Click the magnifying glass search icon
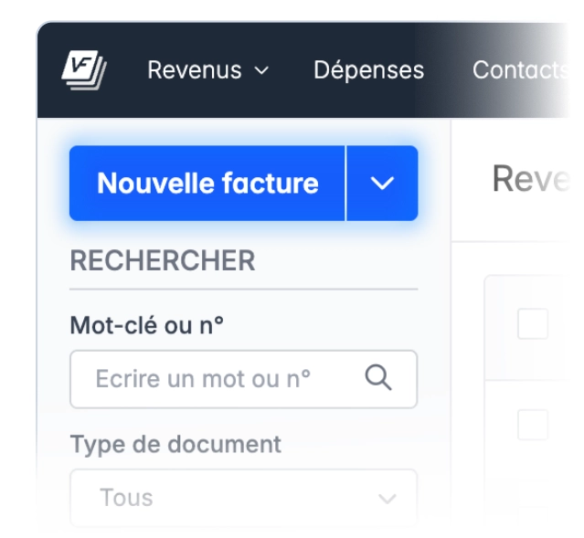 pos(377,377)
